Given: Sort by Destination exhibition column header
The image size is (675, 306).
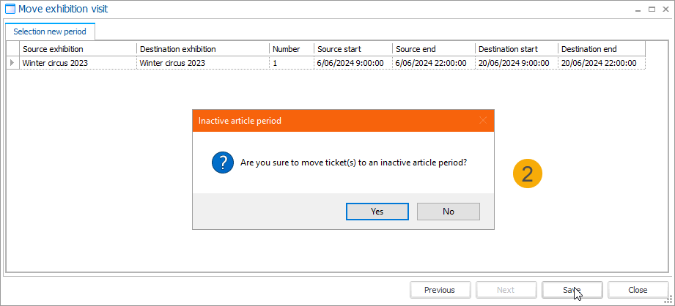Looking at the screenshot, I should tap(202, 49).
